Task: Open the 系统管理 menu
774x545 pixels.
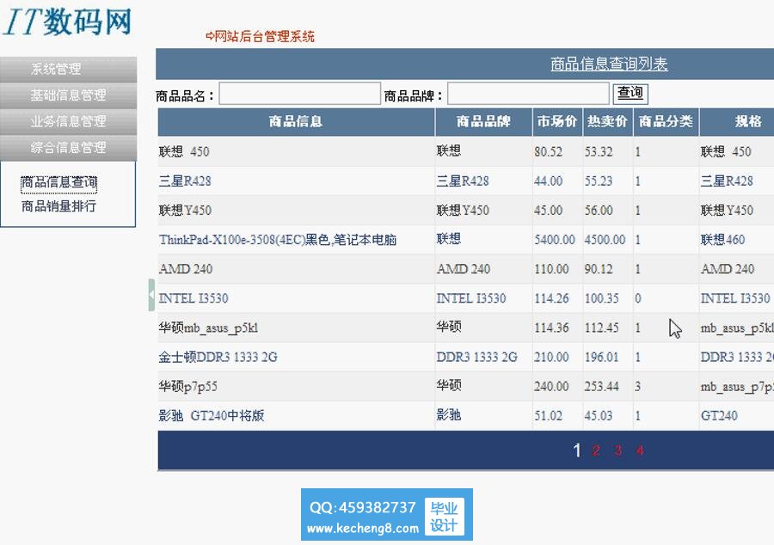Action: (68, 69)
